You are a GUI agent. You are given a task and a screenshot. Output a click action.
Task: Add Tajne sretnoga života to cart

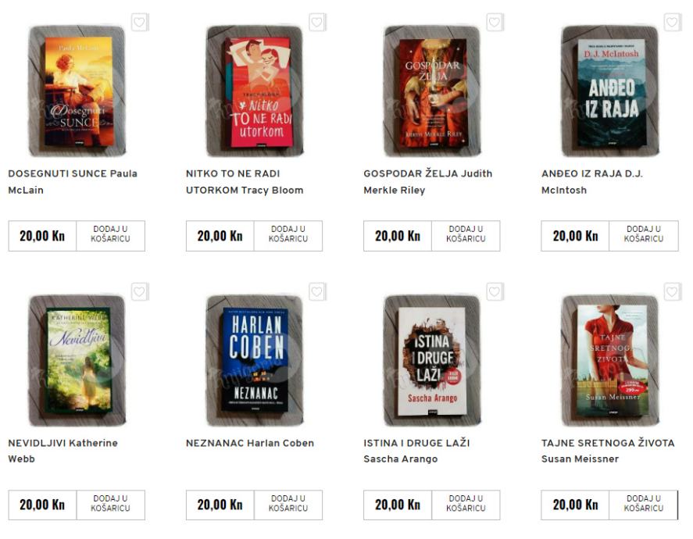pyautogui.click(x=644, y=505)
